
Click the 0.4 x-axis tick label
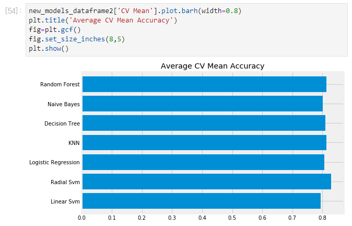202,218
